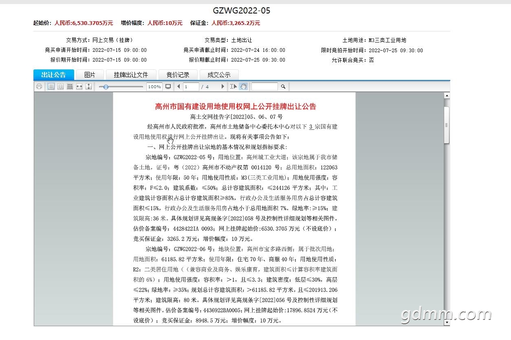The height and width of the screenshot is (340, 511).
Task: Go to previous page arrow
Action: click(178, 87)
